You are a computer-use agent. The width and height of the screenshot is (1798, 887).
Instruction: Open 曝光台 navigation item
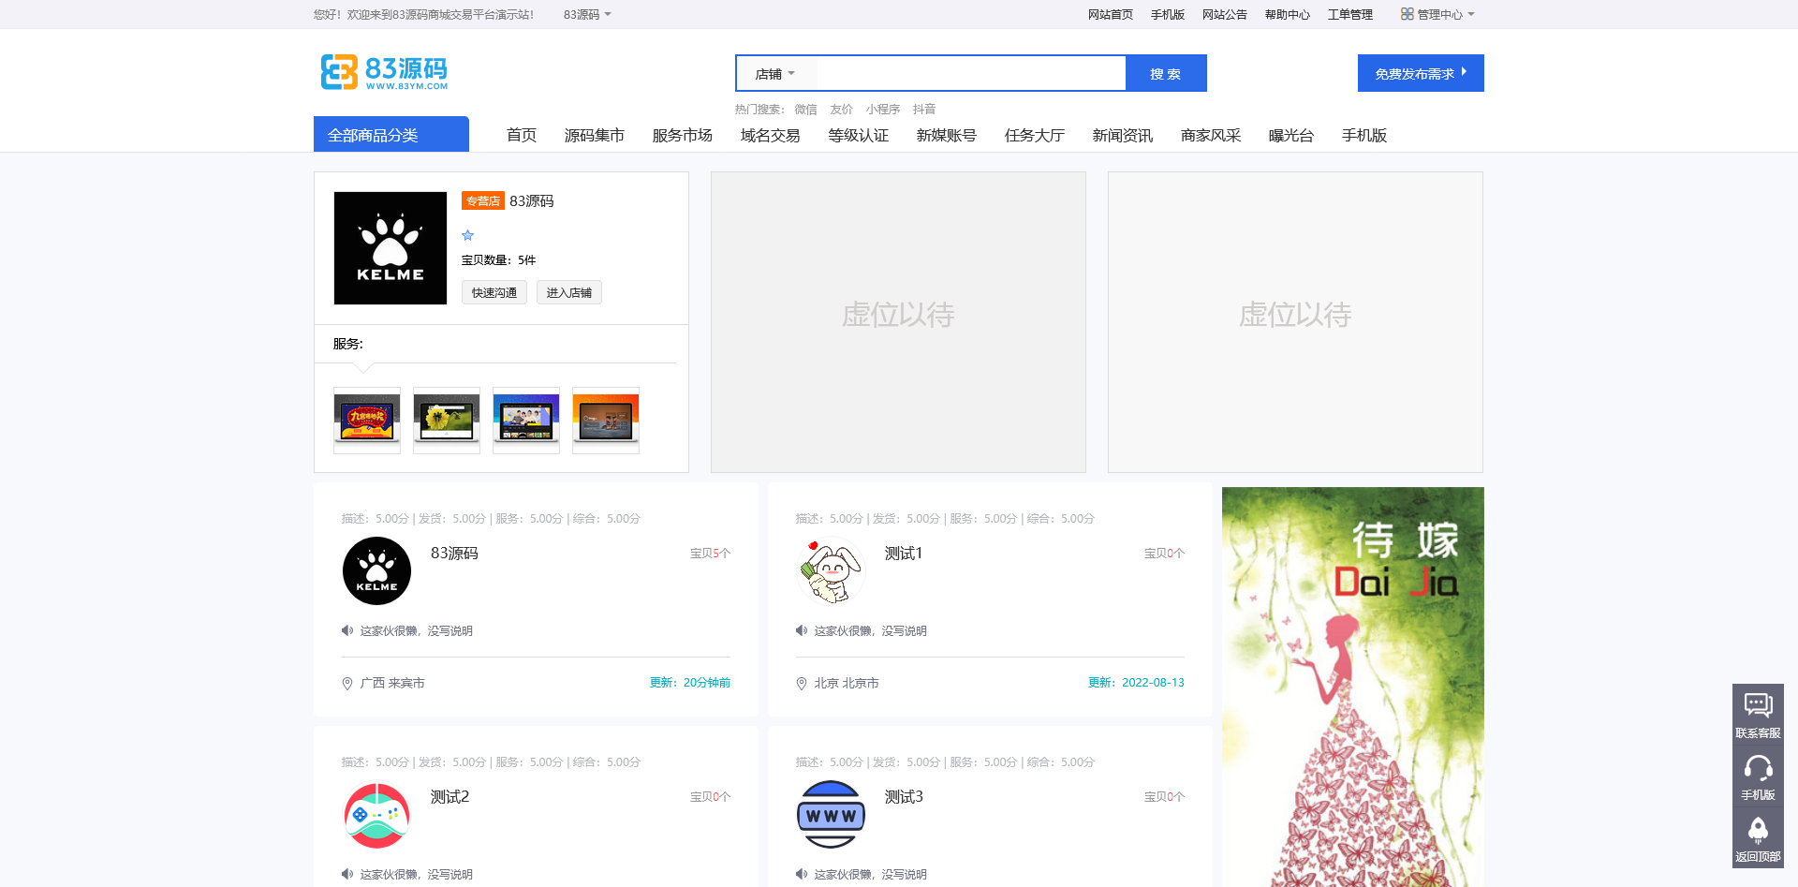[1291, 135]
